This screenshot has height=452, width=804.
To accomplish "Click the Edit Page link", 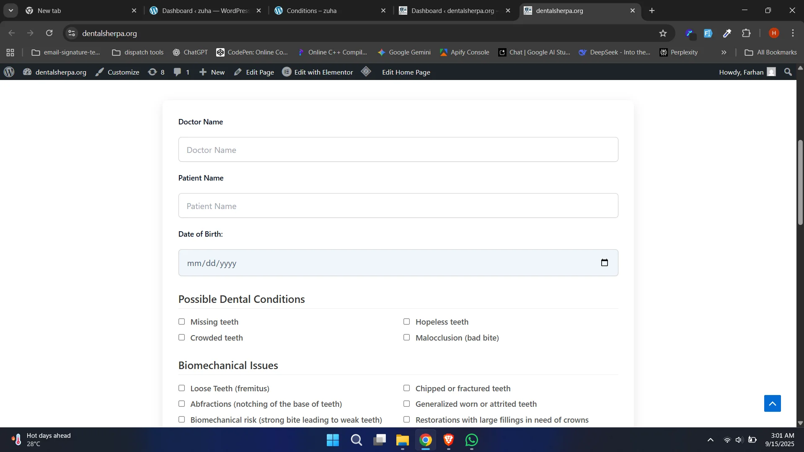I will pos(254,72).
